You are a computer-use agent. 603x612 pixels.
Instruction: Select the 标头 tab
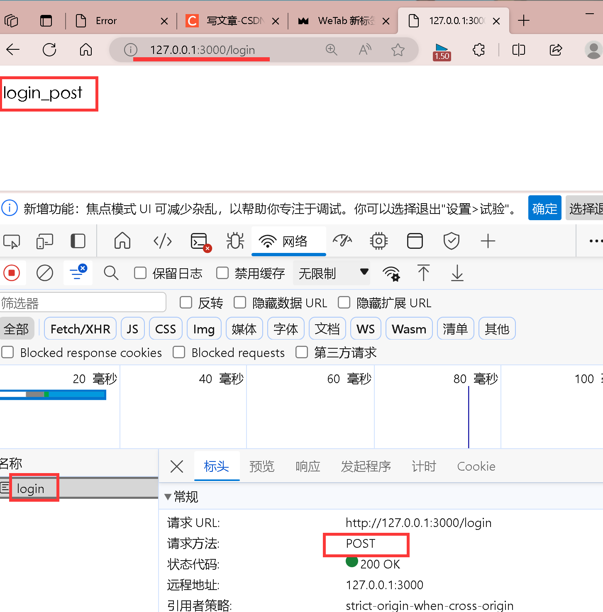[x=217, y=466]
